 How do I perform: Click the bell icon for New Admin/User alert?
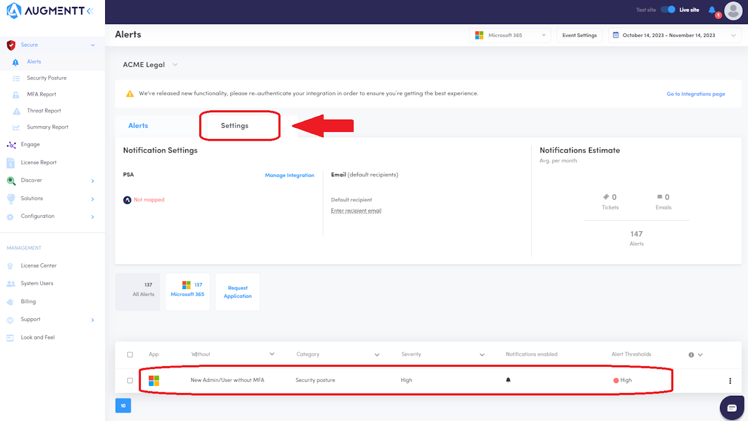[508, 380]
